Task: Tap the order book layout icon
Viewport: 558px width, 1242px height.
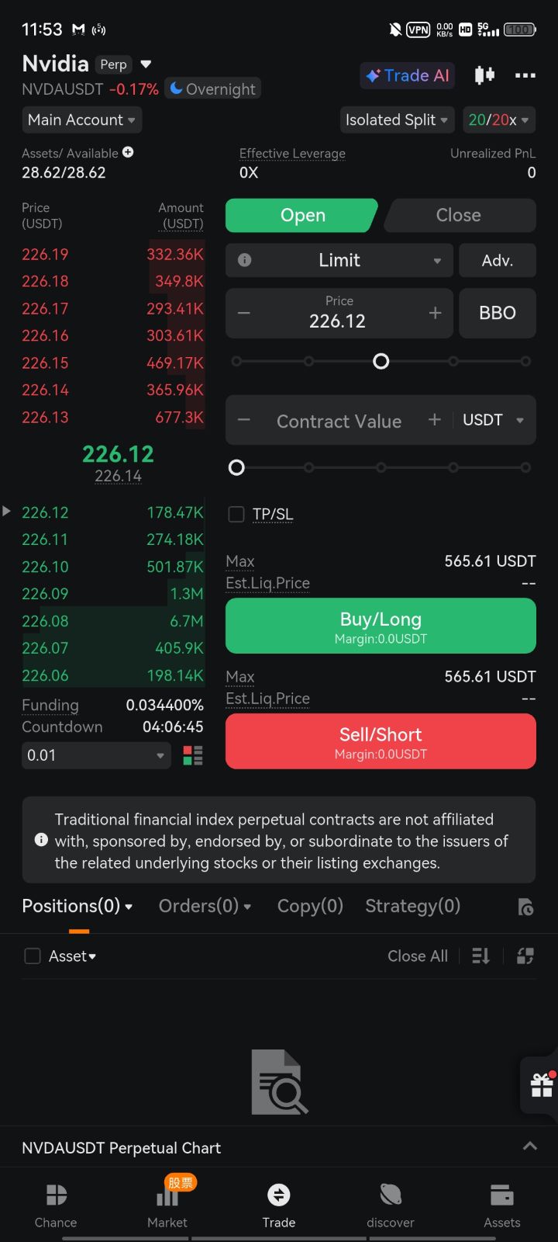Action: coord(193,755)
